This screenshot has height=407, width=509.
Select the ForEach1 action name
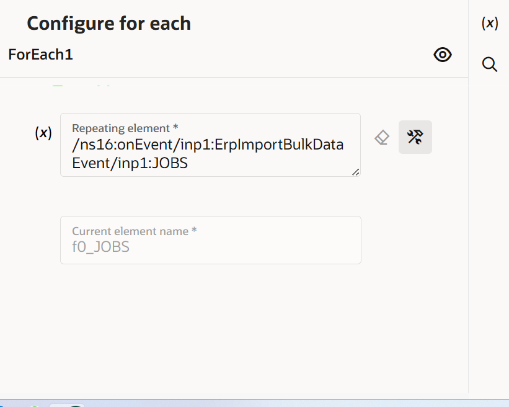pos(41,55)
